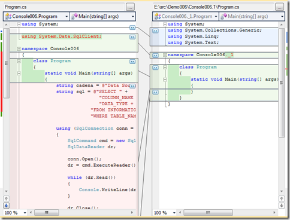The image size is (290, 220).
Task: Collapse right pane namespace Console006._1 region
Action: coord(165,55)
